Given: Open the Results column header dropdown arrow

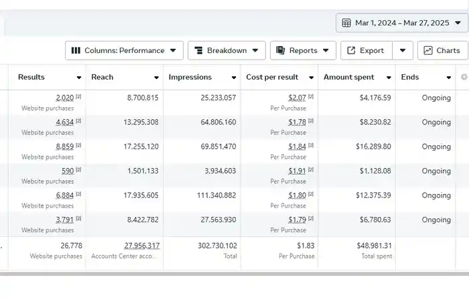Looking at the screenshot, I should [78, 78].
